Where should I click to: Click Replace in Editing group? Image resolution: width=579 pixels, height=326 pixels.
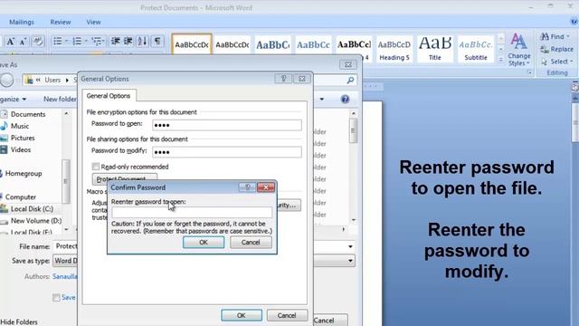pos(557,49)
